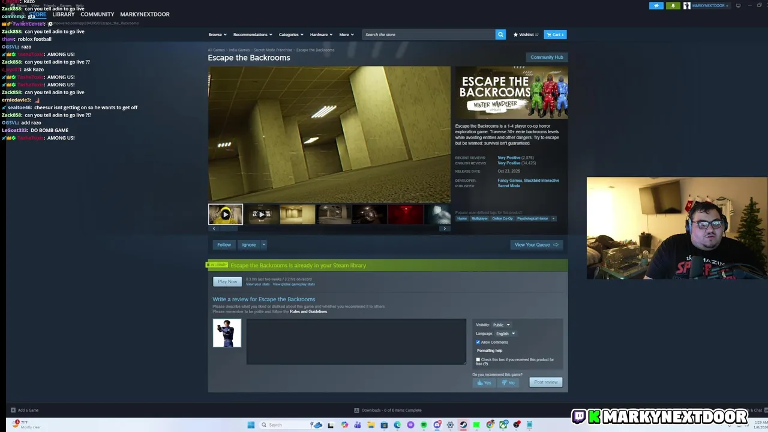This screenshot has width=768, height=432.
Task: Click the Ignore button
Action: pyautogui.click(x=248, y=245)
